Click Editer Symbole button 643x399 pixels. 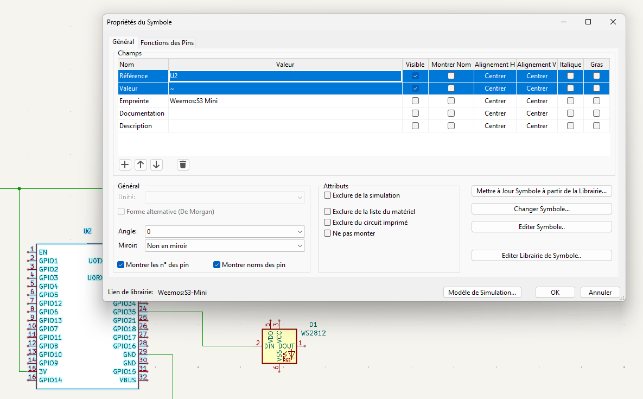[542, 227]
